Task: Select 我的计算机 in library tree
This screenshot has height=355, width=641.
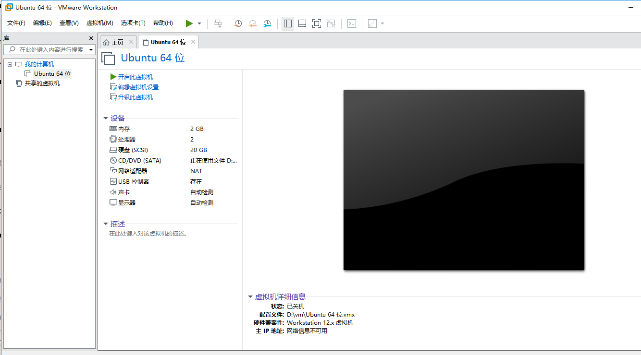Action: click(x=39, y=64)
